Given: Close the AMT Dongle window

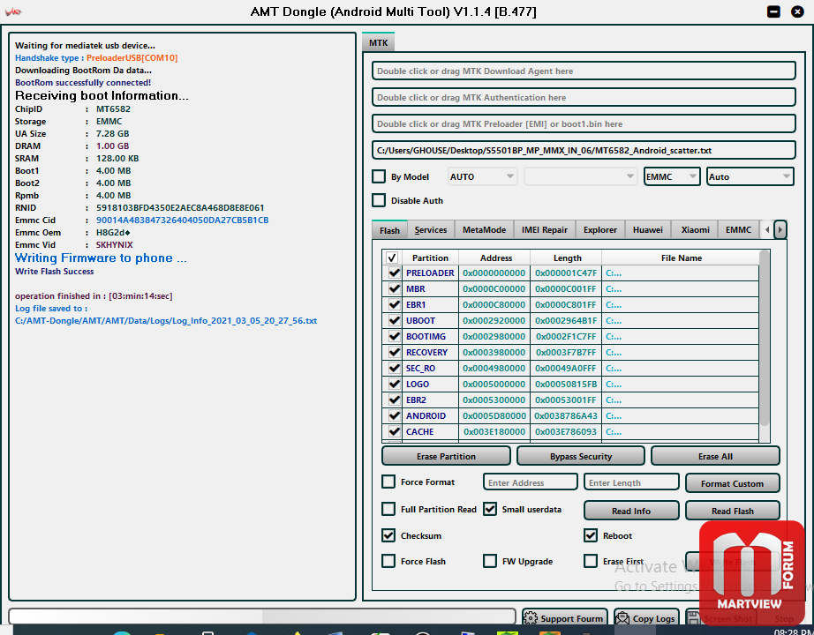Looking at the screenshot, I should pyautogui.click(x=797, y=11).
